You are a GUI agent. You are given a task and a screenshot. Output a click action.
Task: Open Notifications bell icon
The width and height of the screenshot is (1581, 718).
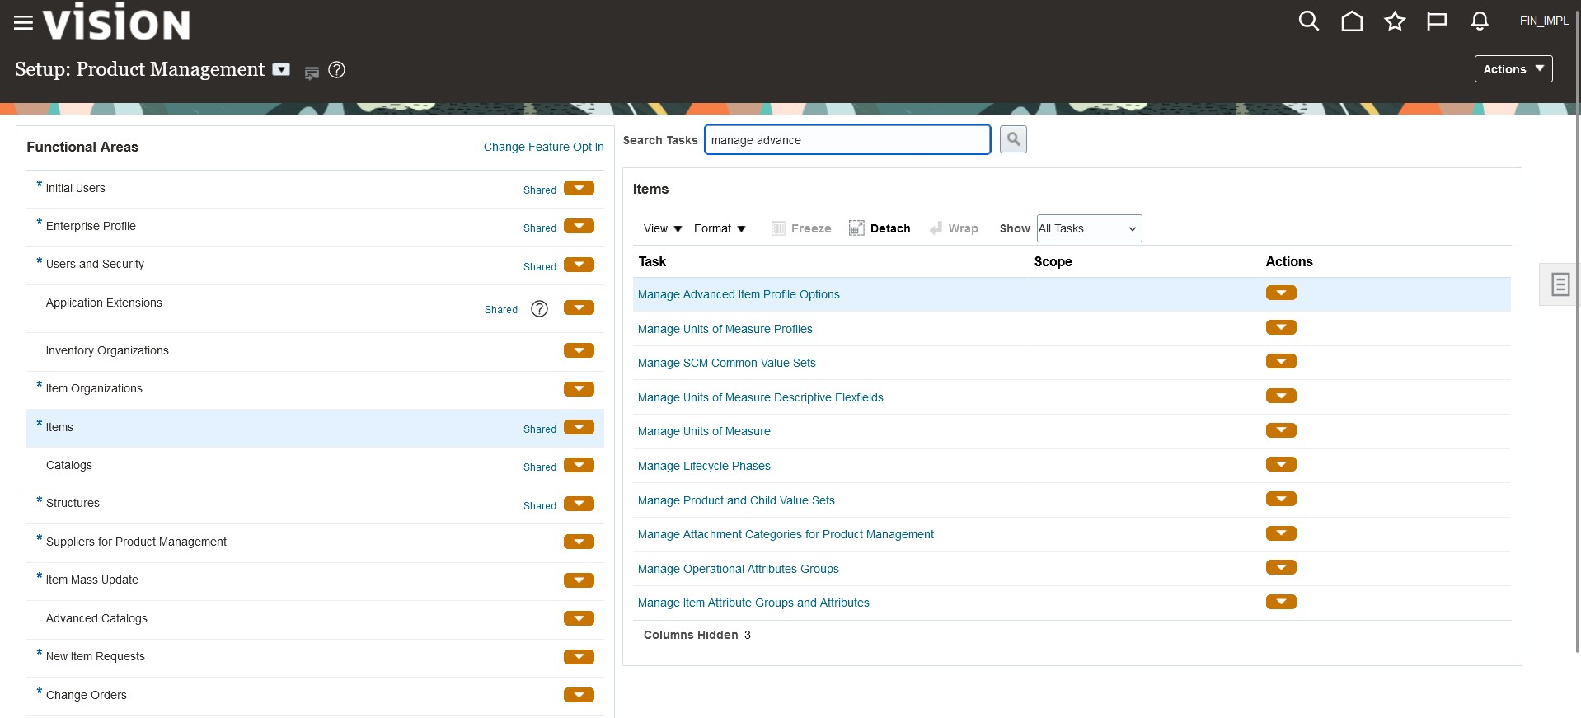coord(1480,21)
